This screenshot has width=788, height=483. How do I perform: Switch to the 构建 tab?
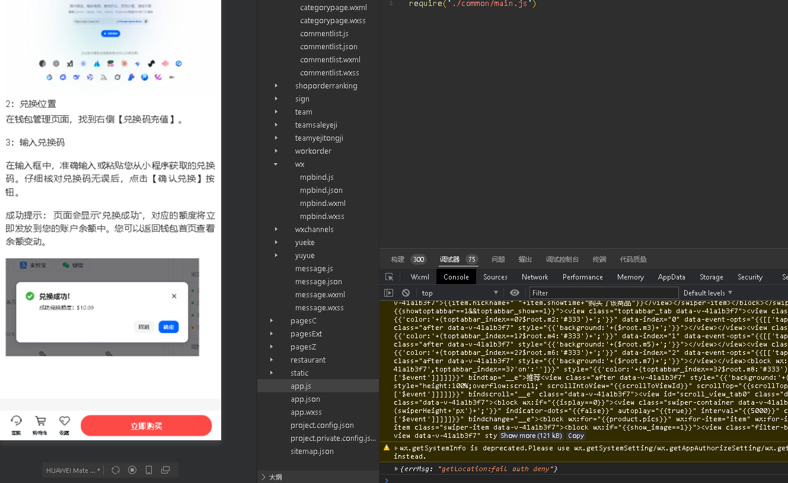397,259
